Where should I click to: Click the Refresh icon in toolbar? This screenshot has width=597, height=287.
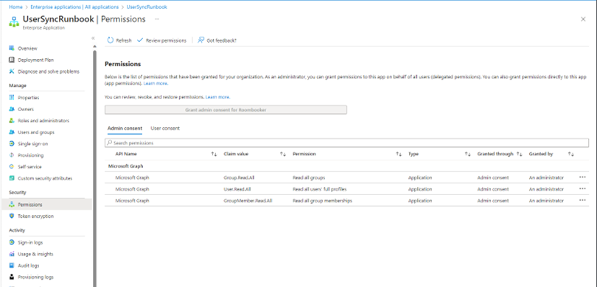coord(111,40)
